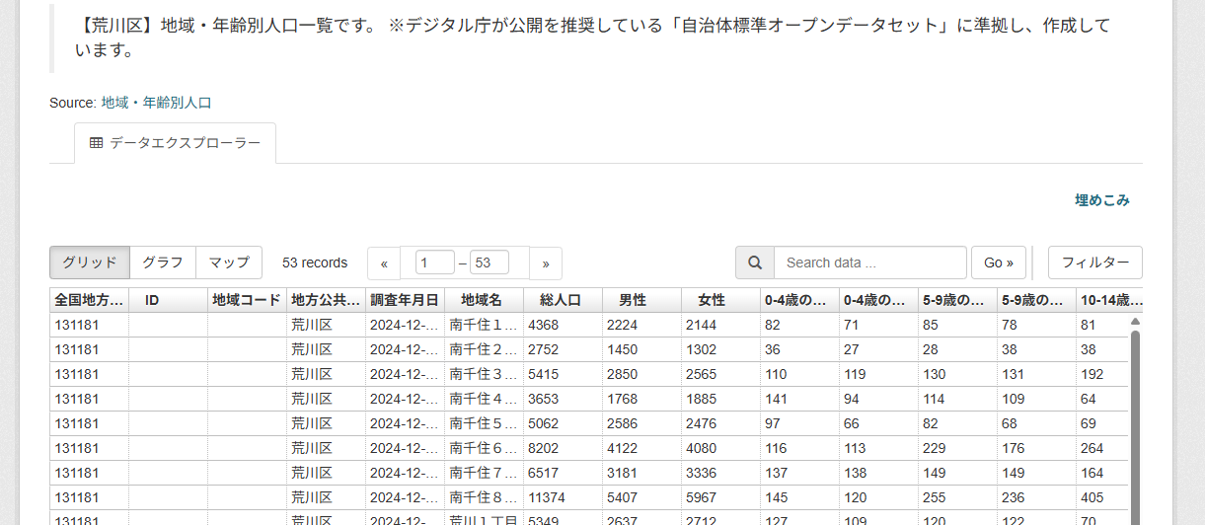Open the データエクスプローラー tab
The height and width of the screenshot is (525, 1205).
(175, 143)
